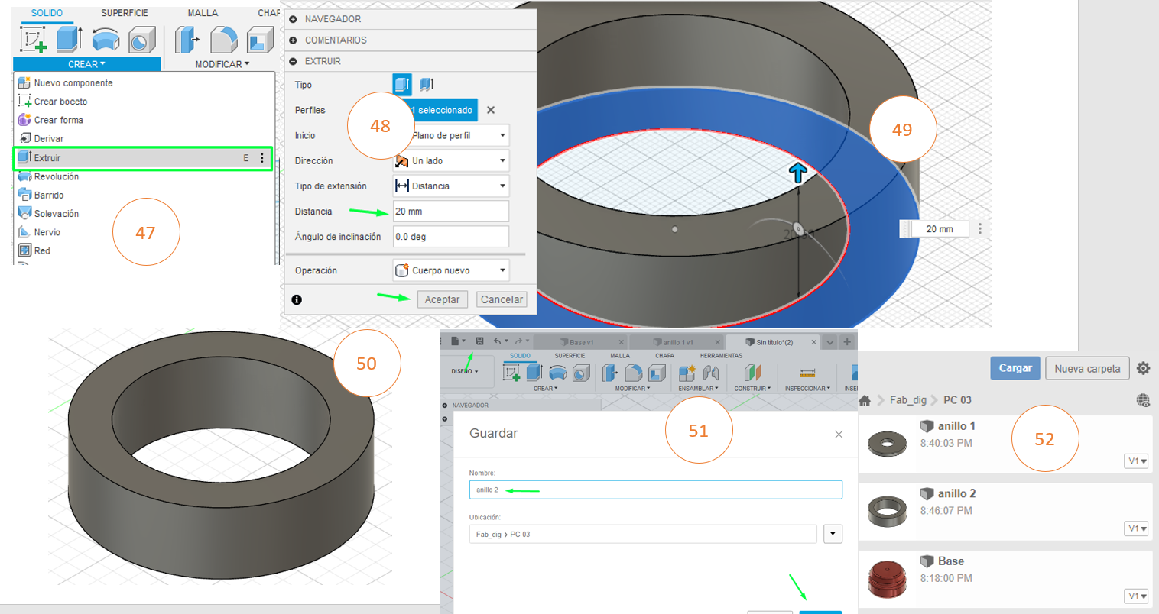Click the blue extrude direction arrow on the model
This screenshot has height=614, width=1159.
coord(798,173)
